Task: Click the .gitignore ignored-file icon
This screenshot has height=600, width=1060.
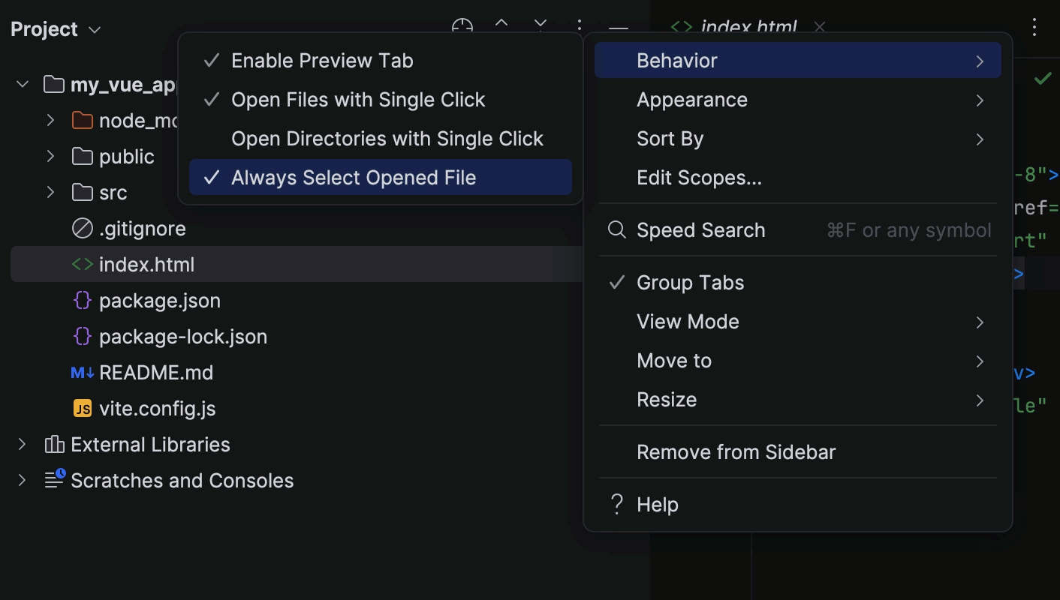Action: 82,228
